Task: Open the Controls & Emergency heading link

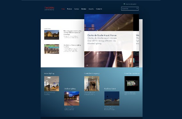Action: coord(92,74)
